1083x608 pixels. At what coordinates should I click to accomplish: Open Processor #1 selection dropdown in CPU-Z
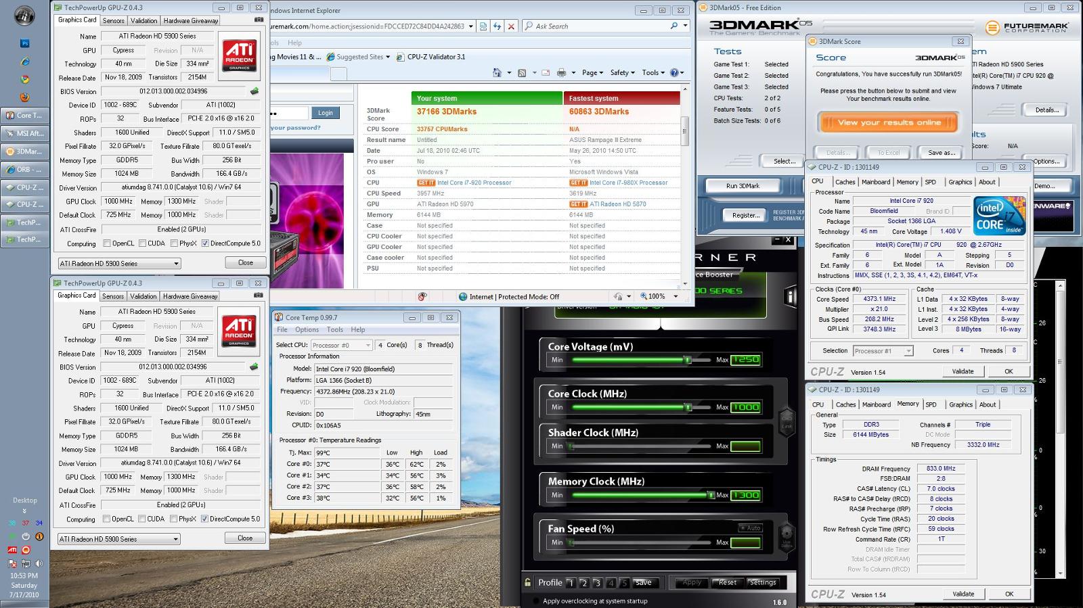[x=882, y=350]
